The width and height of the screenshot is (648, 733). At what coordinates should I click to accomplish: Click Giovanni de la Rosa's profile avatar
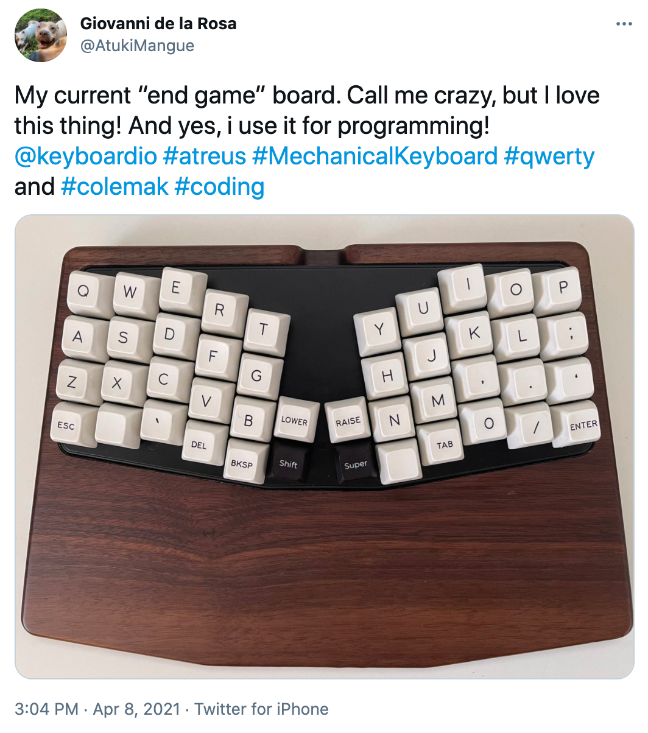(41, 35)
